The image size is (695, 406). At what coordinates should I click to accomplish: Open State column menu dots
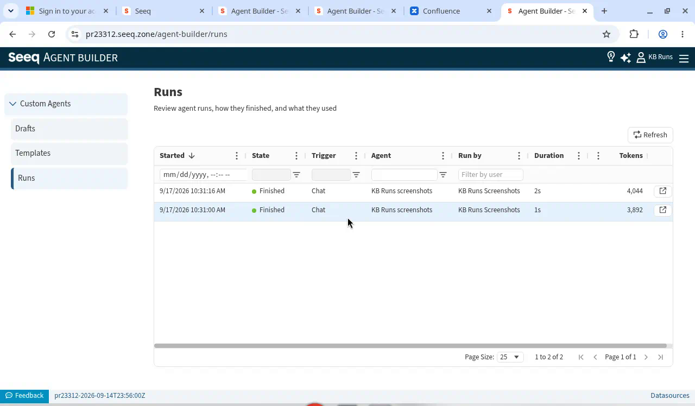[x=296, y=156]
